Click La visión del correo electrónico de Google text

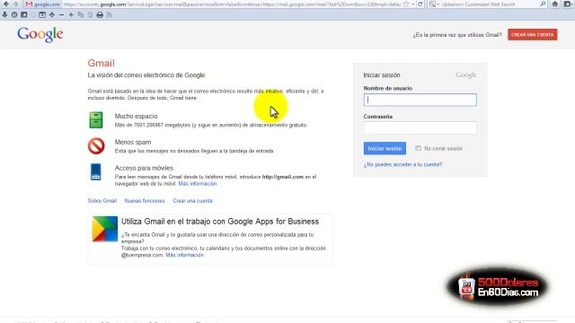tap(146, 75)
